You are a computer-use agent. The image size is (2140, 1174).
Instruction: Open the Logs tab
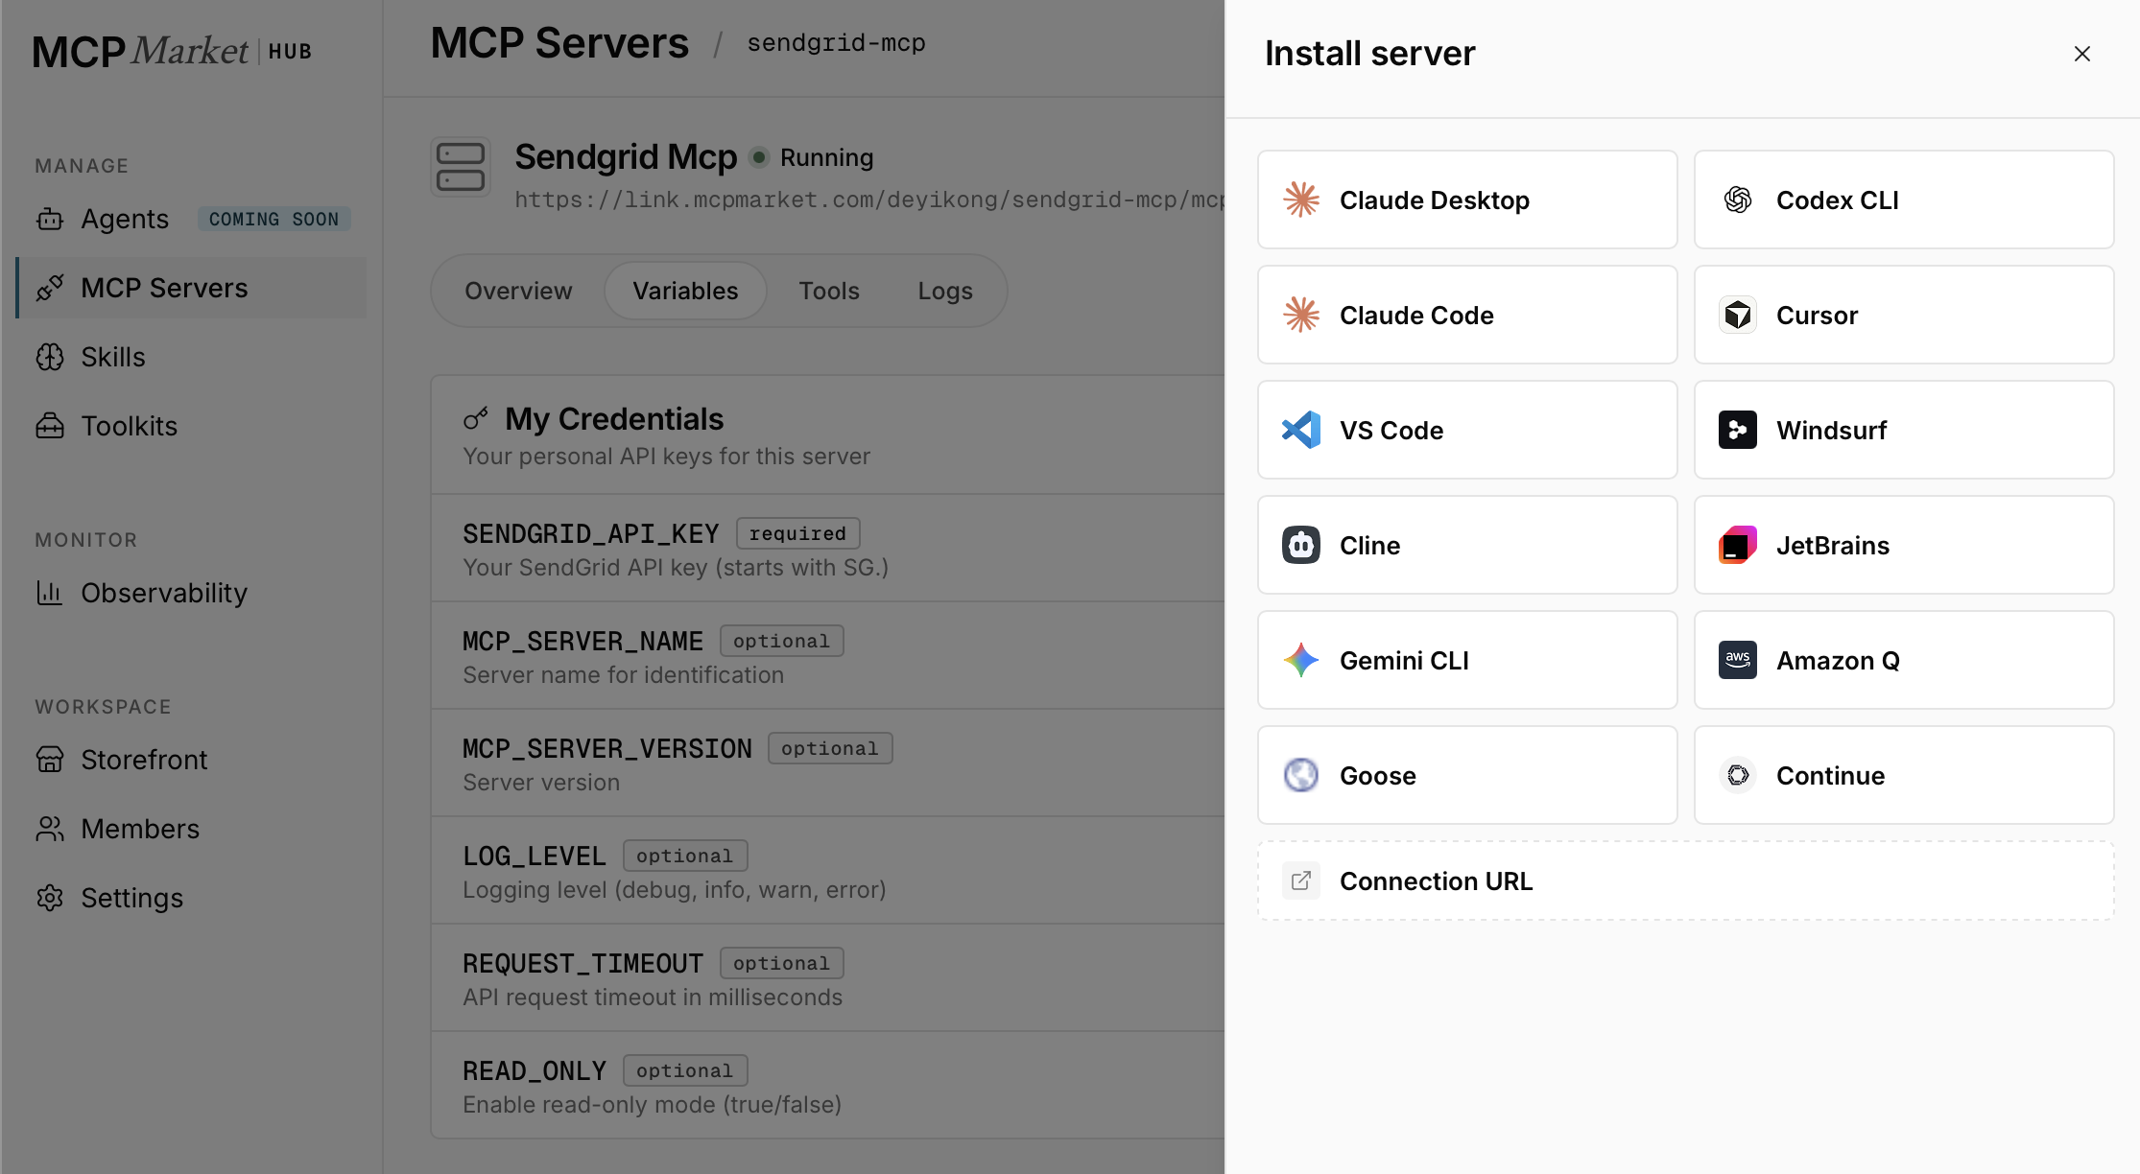945,291
